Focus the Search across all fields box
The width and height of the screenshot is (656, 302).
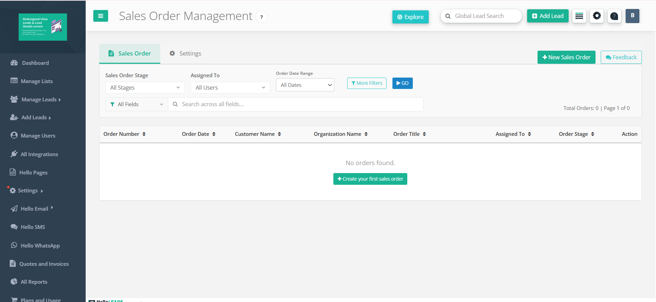(x=296, y=104)
